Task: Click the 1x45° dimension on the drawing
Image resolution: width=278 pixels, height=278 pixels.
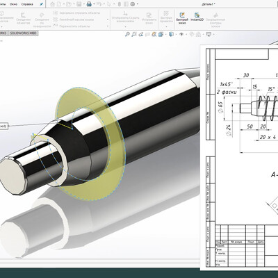Action: click(x=226, y=84)
